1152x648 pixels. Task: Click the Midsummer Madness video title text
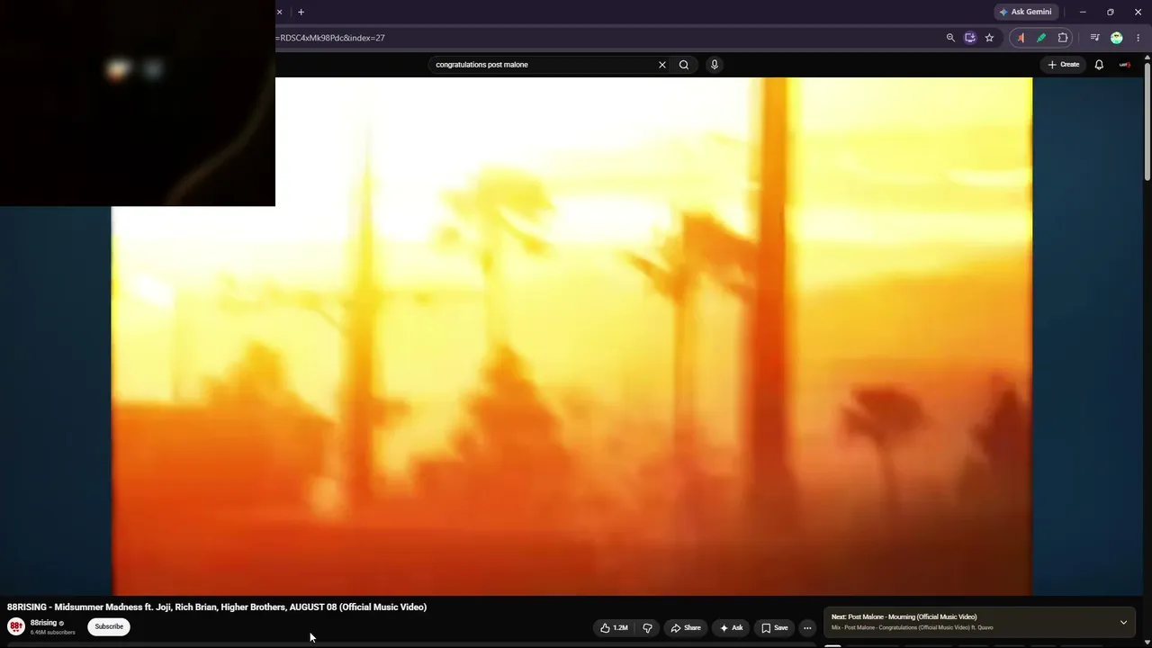coord(217,607)
